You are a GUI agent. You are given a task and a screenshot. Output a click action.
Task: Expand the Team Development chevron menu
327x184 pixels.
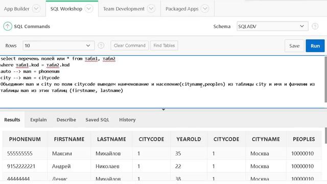coord(151,9)
